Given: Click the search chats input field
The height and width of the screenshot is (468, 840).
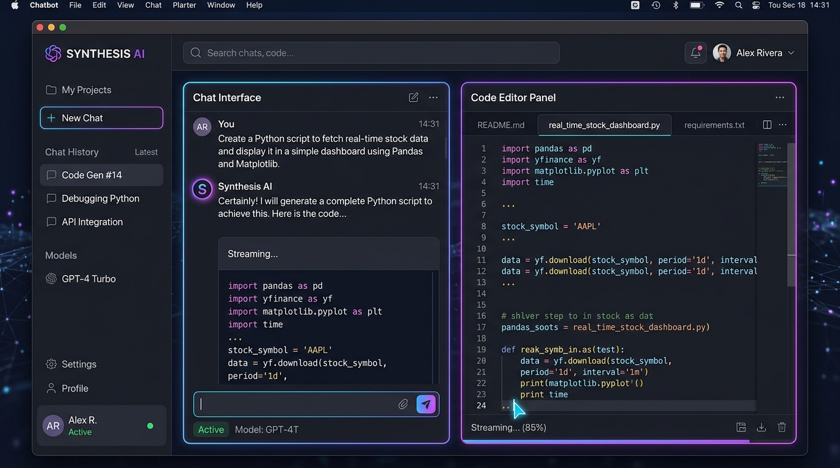Looking at the screenshot, I should pyautogui.click(x=371, y=53).
